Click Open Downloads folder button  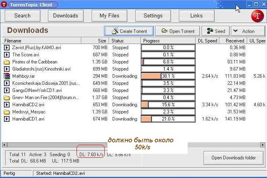tap(233, 158)
